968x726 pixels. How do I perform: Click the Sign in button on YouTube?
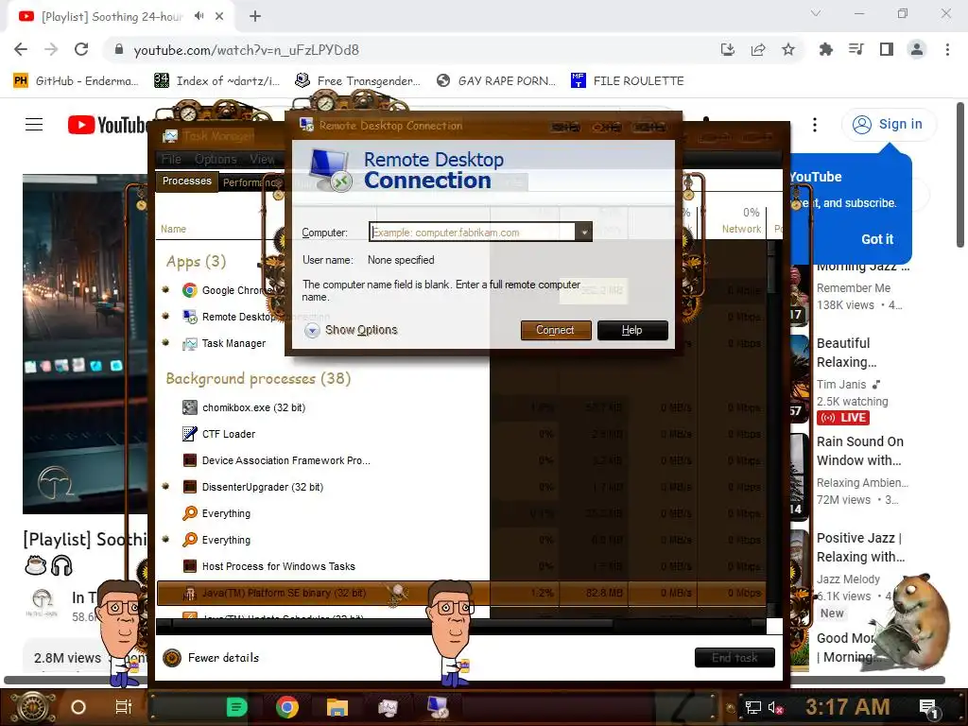point(889,124)
